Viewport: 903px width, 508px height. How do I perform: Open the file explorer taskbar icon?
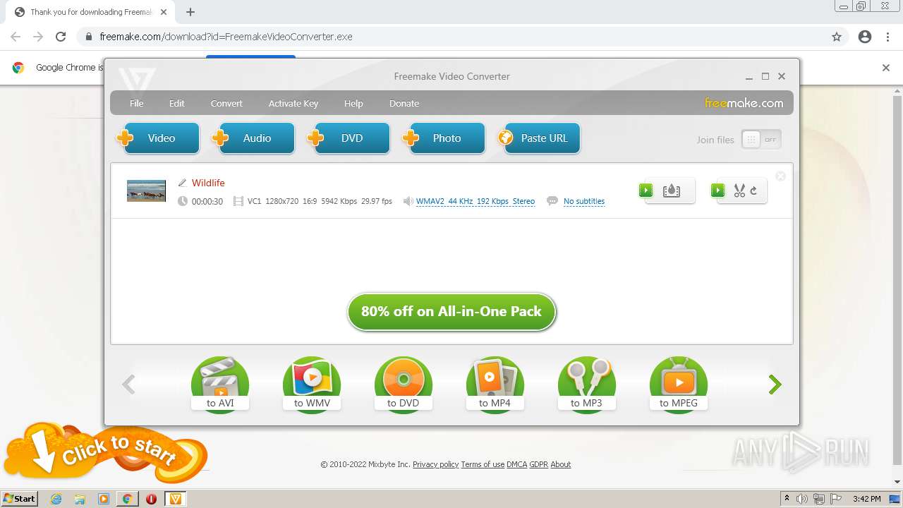point(80,499)
